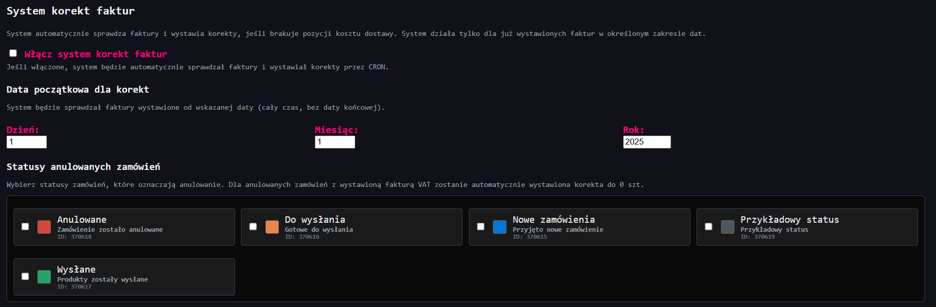Click the pink Włącz system korekt faktur label
Viewport: 936px width, 307px height.
96,54
